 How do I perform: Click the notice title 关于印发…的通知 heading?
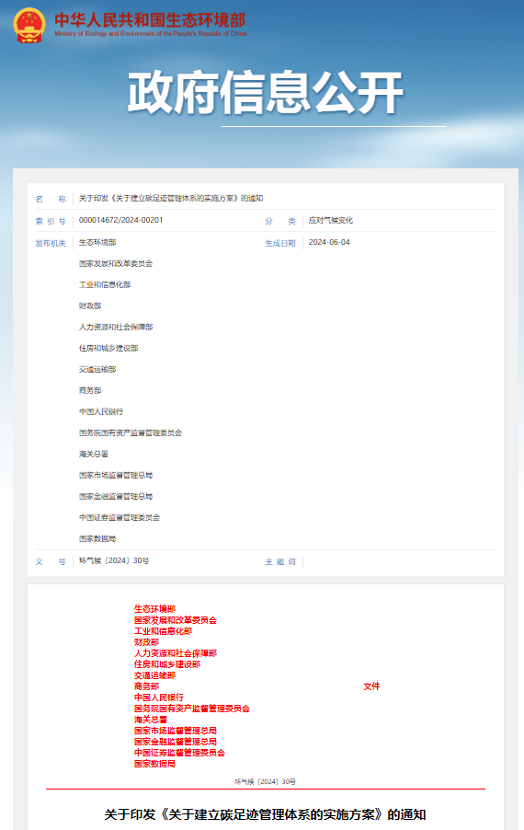pos(265,814)
